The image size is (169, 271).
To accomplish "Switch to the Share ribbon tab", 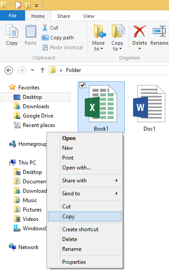I will point(63,16).
